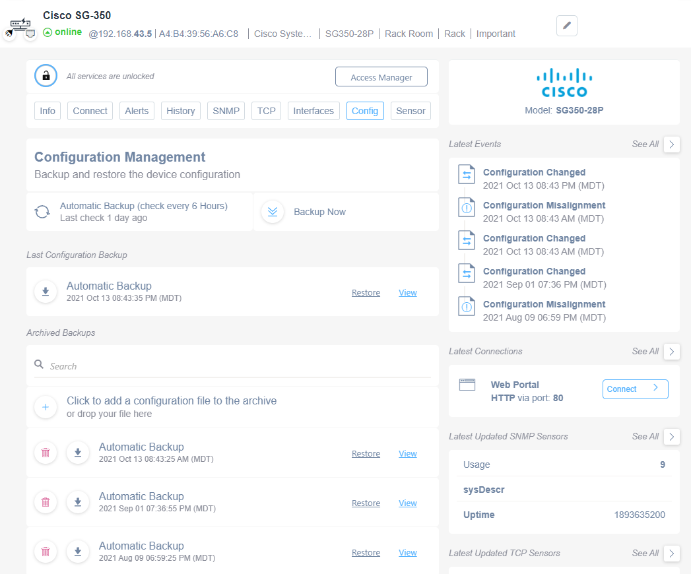
Task: Restore the archived backup from Sep 01 07:36:55 PM
Action: (366, 503)
